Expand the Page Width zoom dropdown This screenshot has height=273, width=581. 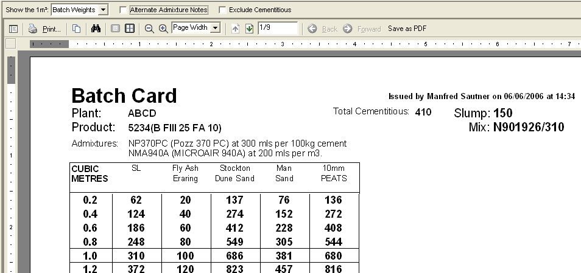point(215,28)
